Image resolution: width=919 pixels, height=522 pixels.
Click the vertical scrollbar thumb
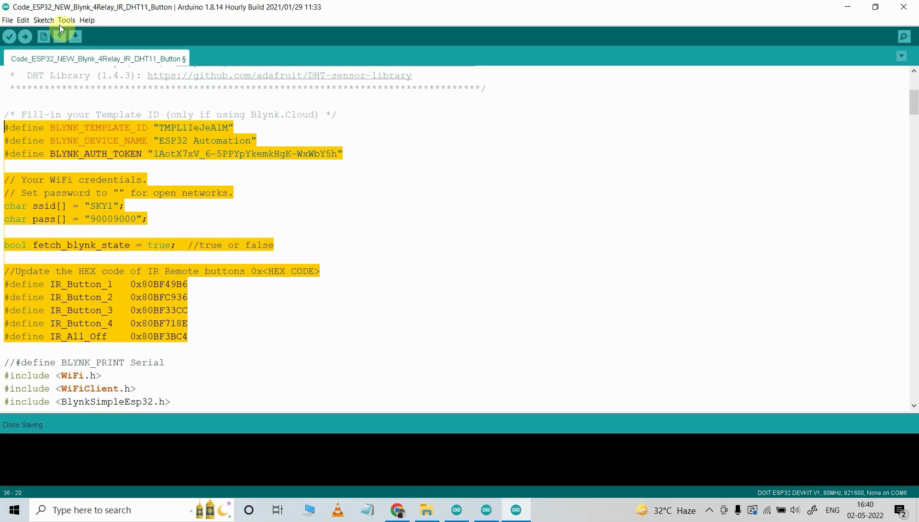click(914, 102)
